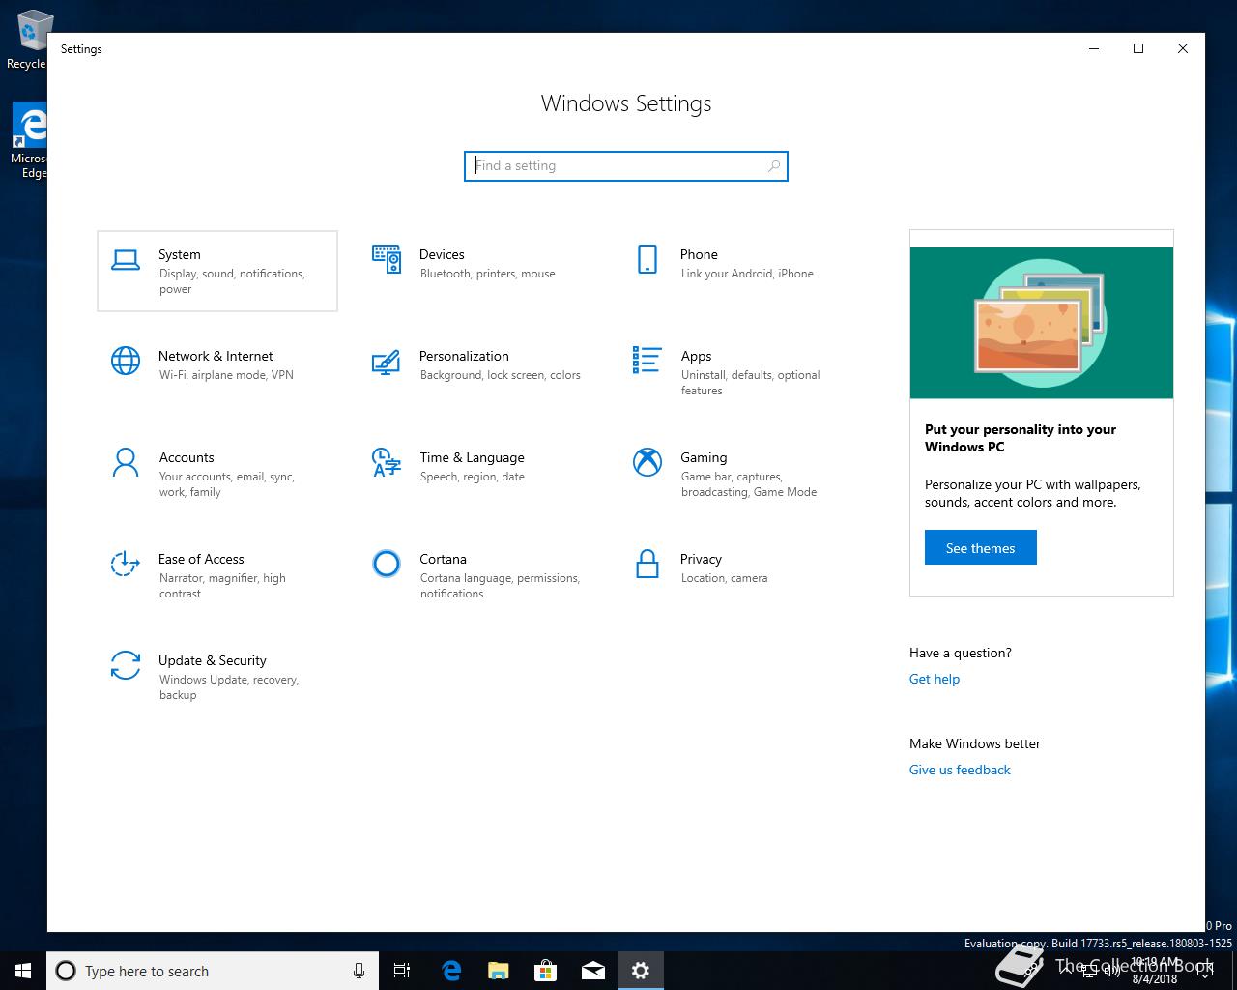This screenshot has width=1237, height=990.
Task: Open the Network & Internet globe icon
Action: tap(126, 361)
